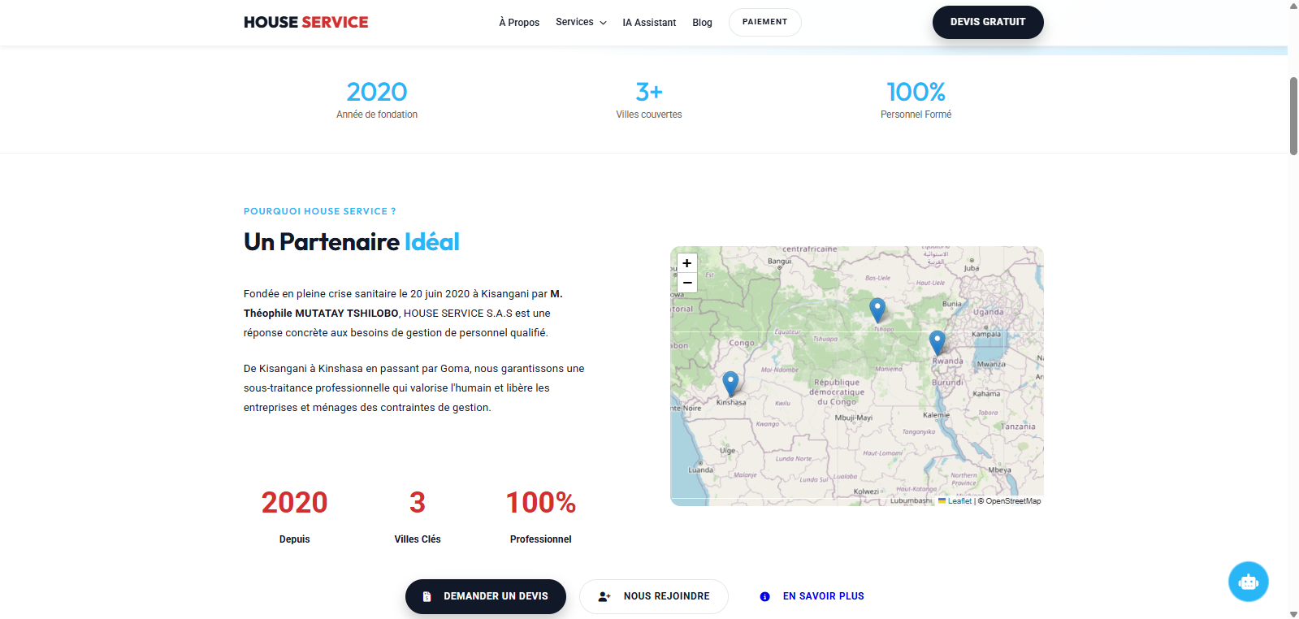Click the HOUSE SERVICE logo
This screenshot has height=619, width=1299.
coord(305,22)
